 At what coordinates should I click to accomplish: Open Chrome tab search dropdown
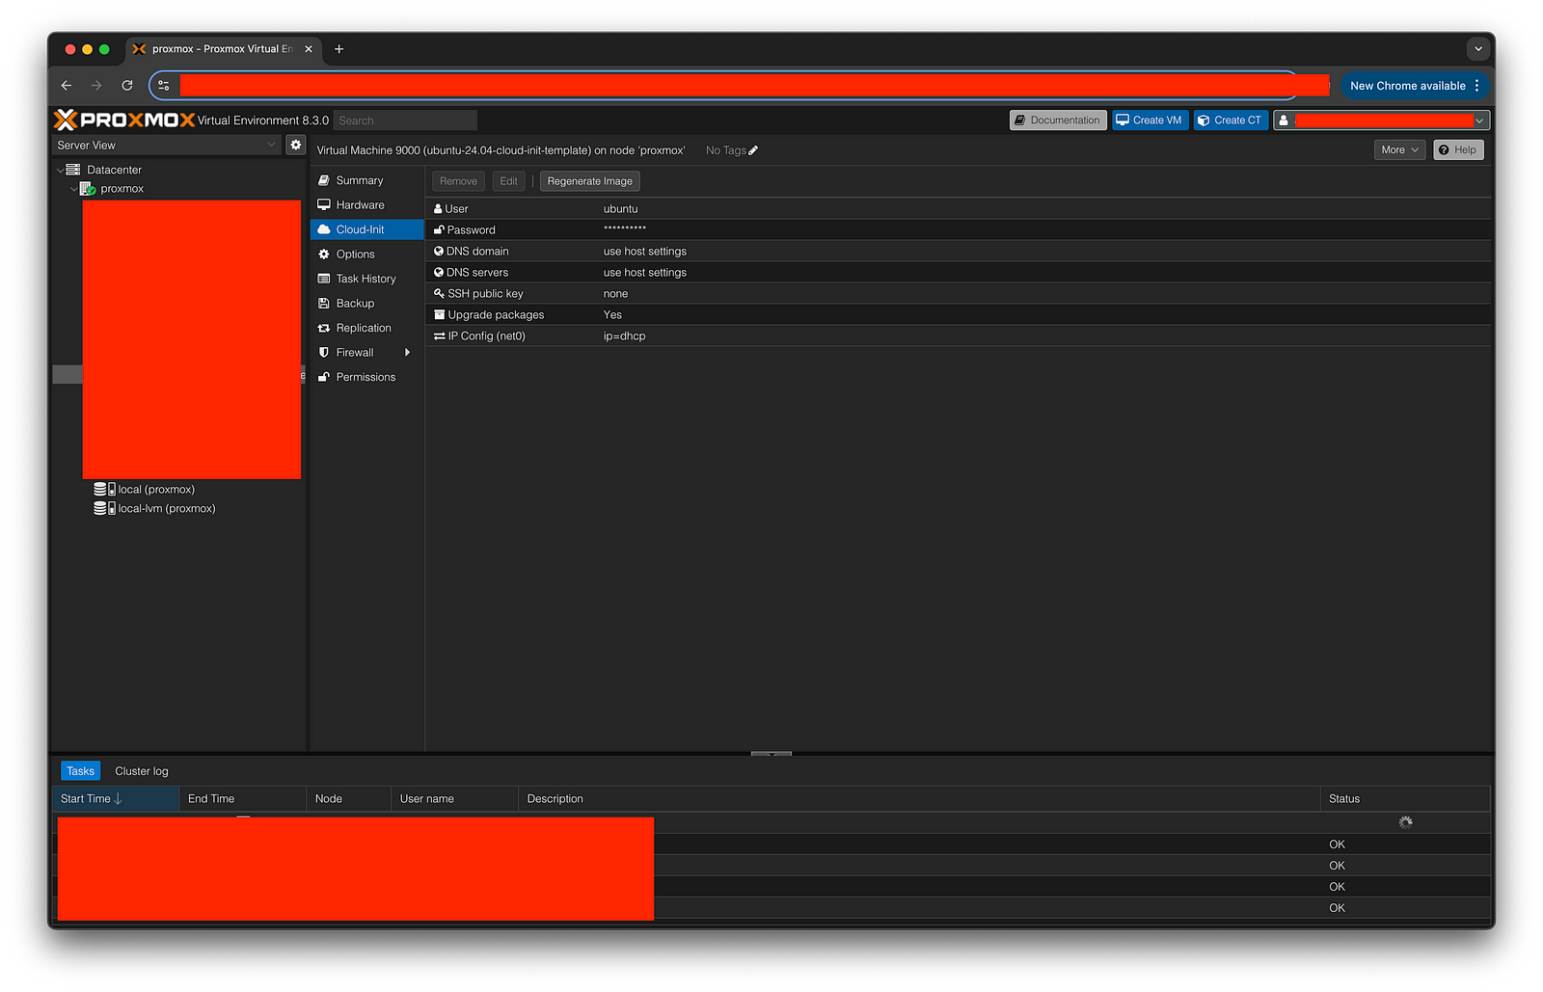coord(1477,48)
